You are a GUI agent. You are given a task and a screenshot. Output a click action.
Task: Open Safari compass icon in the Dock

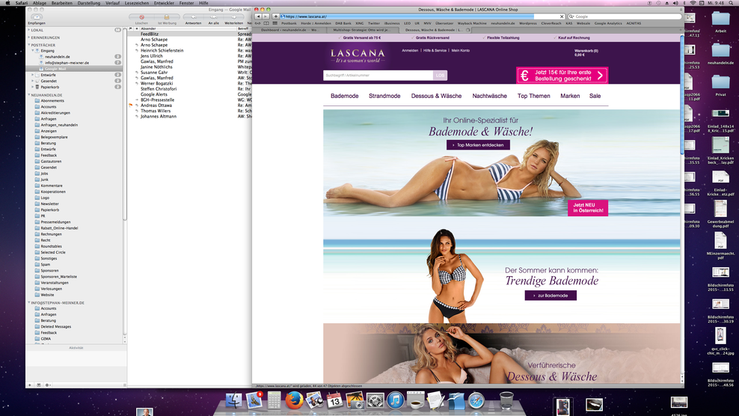click(476, 400)
